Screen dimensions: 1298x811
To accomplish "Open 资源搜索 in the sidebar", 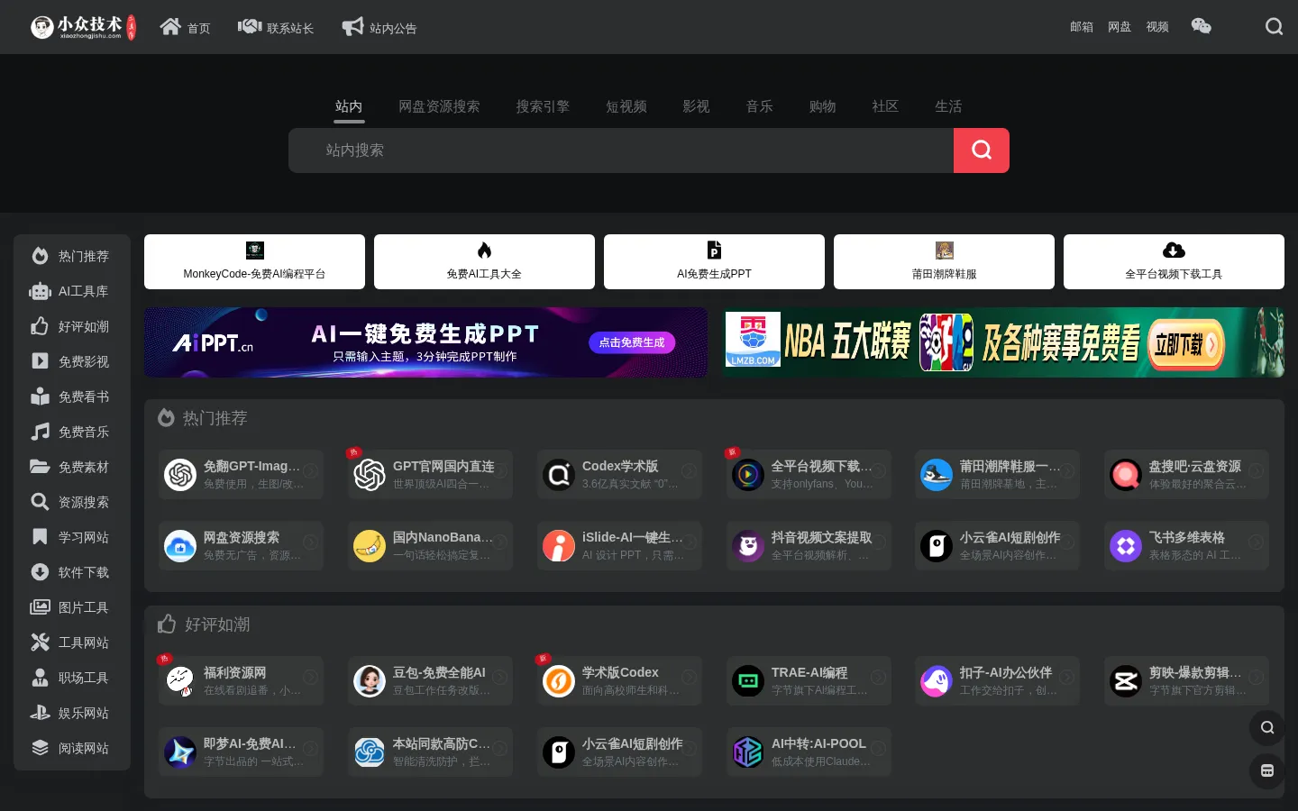I will 72,502.
